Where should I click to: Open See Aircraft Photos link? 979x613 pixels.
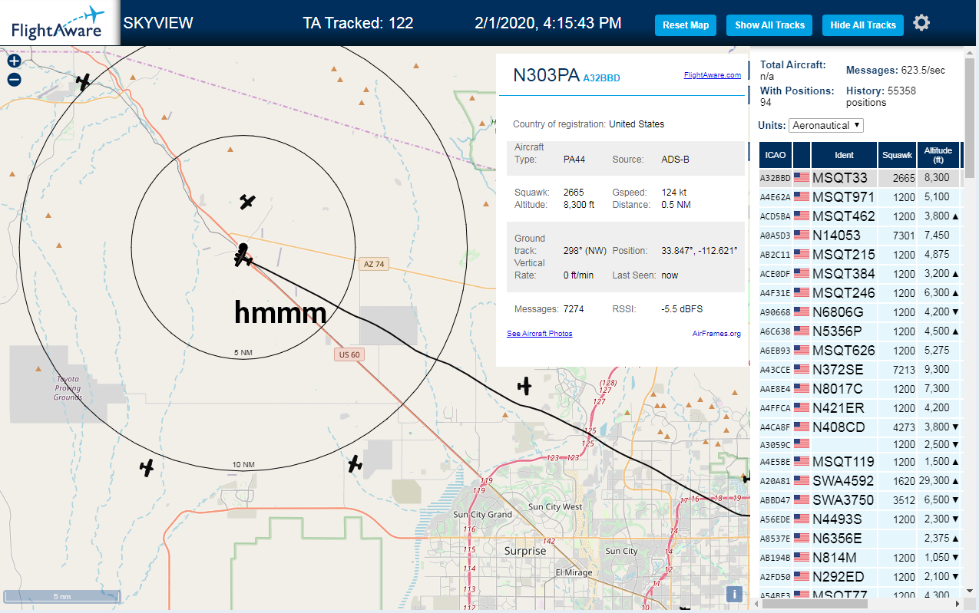coord(539,334)
